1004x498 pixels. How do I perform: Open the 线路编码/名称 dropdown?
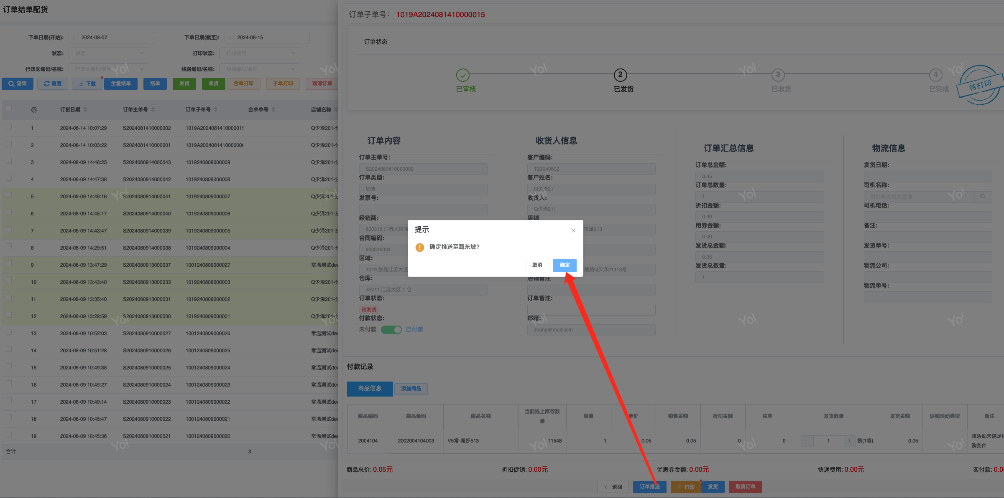(260, 69)
